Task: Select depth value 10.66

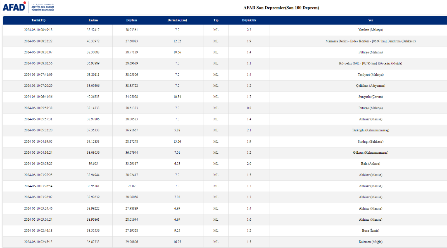Action: [x=177, y=52]
